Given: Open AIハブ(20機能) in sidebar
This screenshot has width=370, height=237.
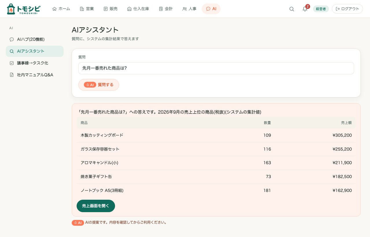Looking at the screenshot, I should 35,39.
